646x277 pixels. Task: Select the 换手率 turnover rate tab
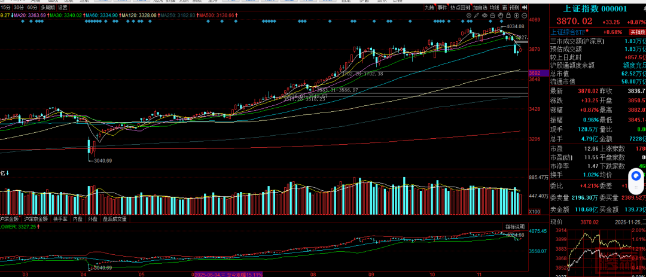(61, 219)
